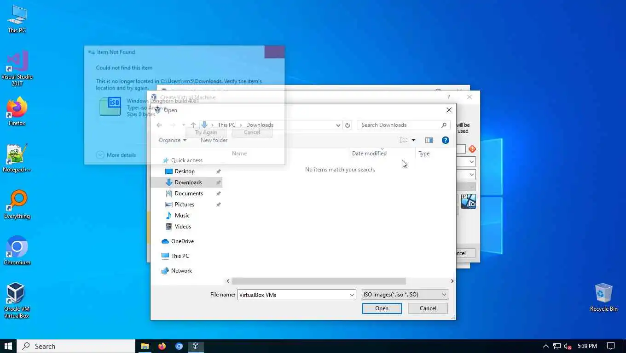Open the ISO Images file type combo box
Screen dimensions: 626x353
pos(405,295)
